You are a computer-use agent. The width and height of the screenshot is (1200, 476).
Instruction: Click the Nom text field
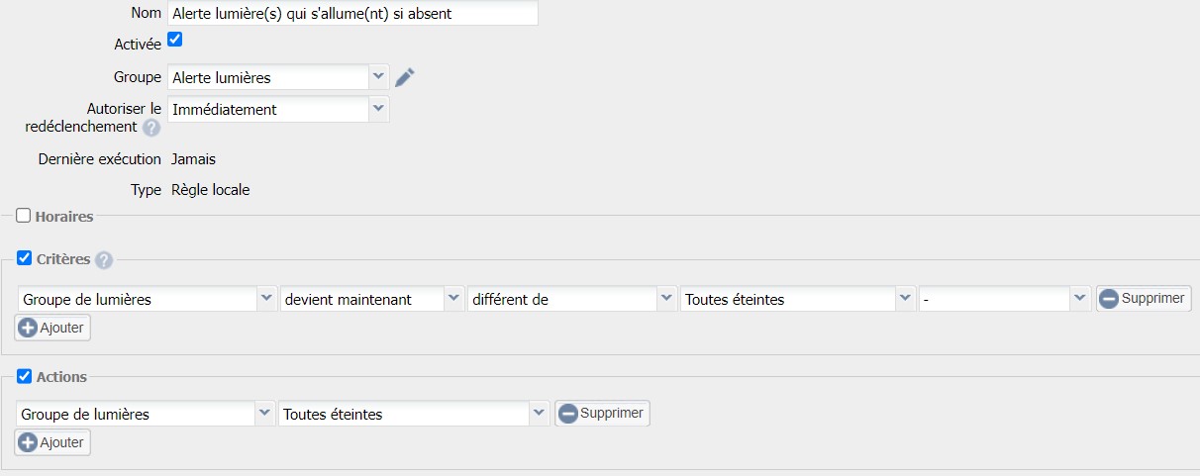coord(352,13)
